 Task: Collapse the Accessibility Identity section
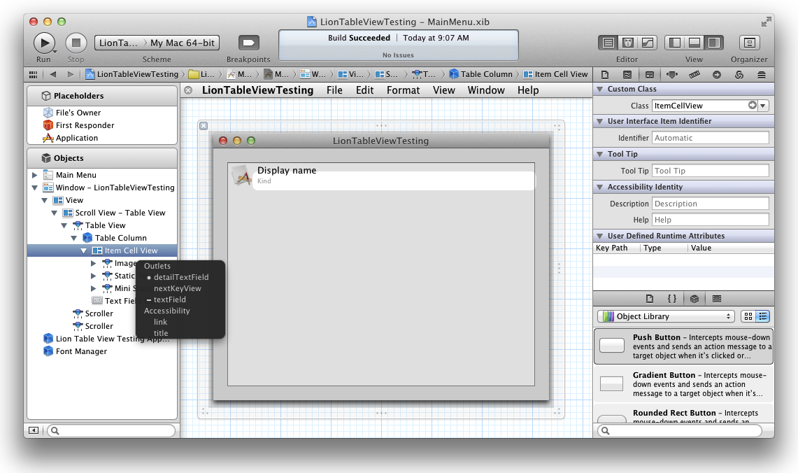click(599, 187)
